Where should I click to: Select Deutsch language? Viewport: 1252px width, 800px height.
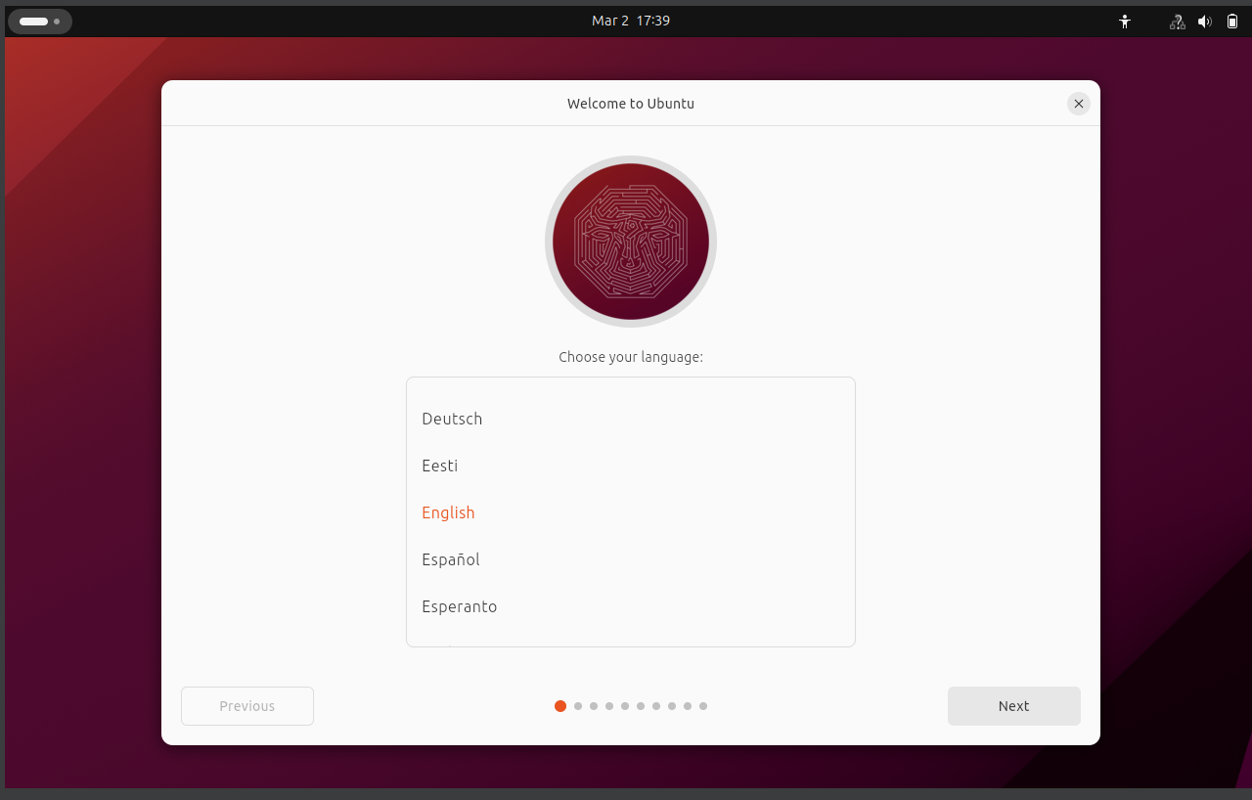point(631,419)
